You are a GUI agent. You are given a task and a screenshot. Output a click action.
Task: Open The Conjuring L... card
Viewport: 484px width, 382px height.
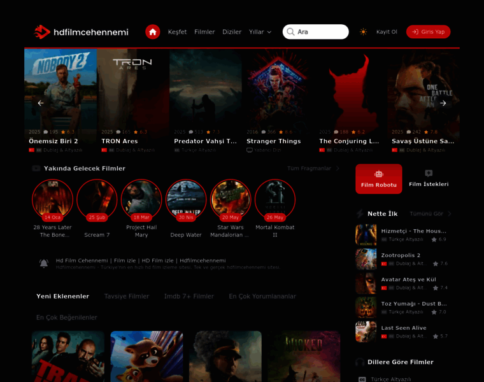tap(351, 102)
